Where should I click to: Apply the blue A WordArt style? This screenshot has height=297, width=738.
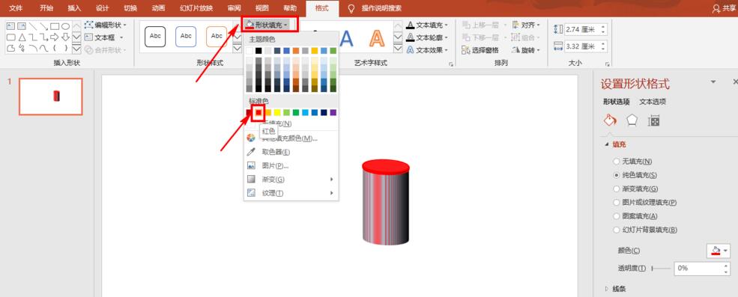click(346, 39)
